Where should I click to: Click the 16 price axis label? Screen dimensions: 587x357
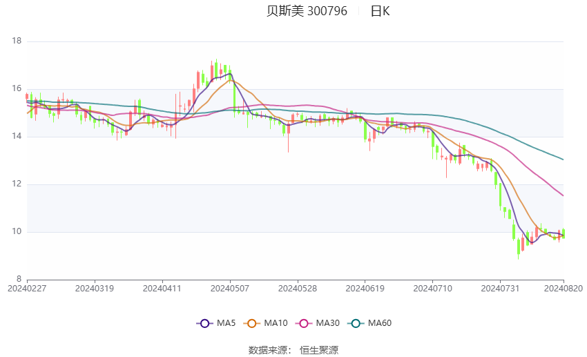tap(17, 88)
